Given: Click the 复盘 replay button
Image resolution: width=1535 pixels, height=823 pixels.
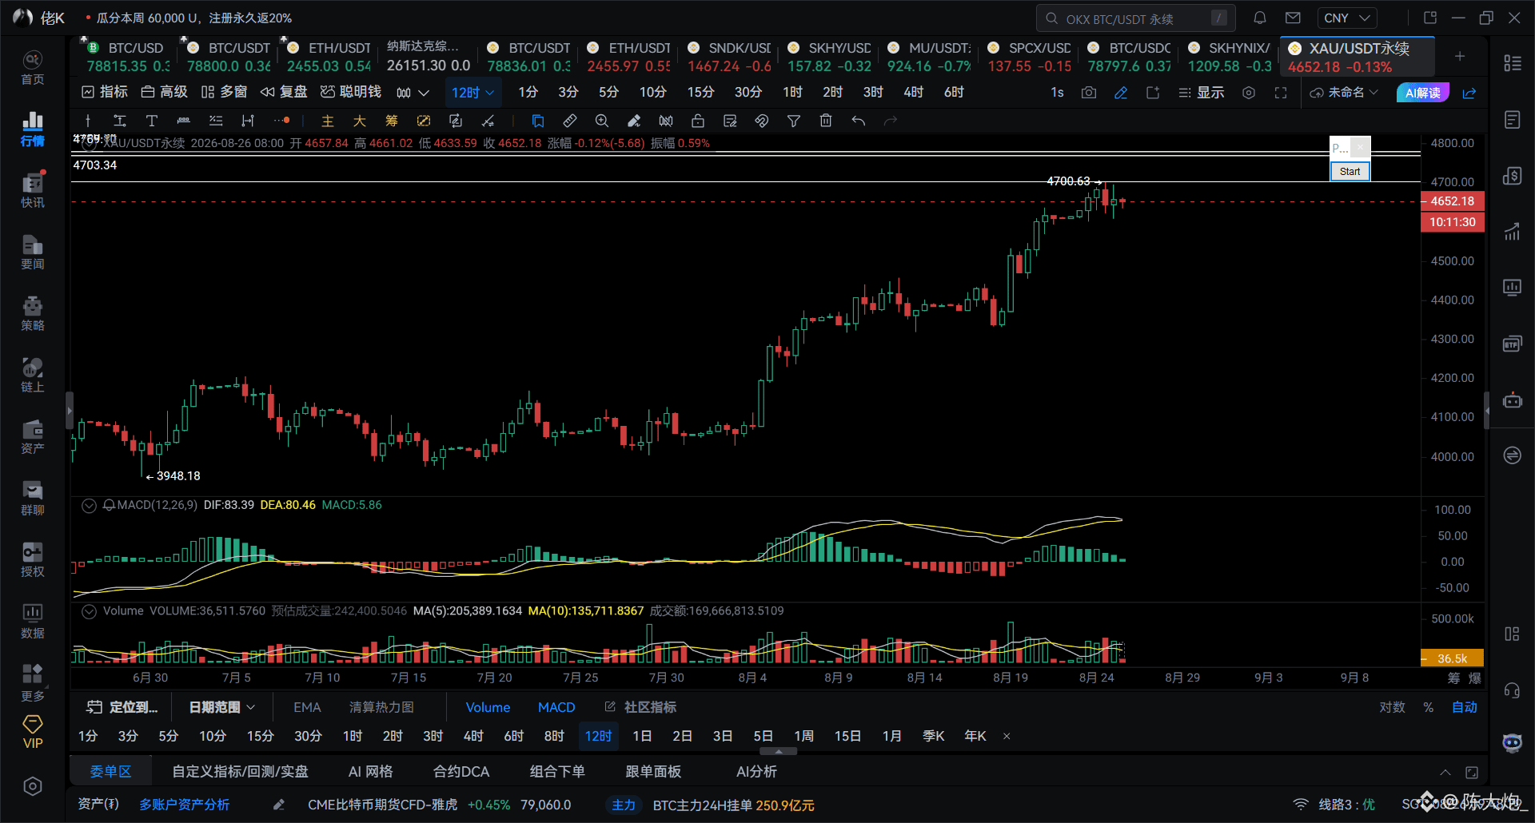Looking at the screenshot, I should 284,93.
